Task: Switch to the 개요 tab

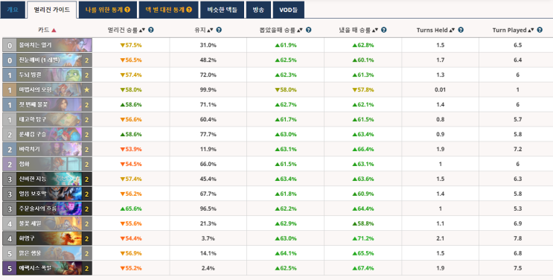Action: point(13,10)
